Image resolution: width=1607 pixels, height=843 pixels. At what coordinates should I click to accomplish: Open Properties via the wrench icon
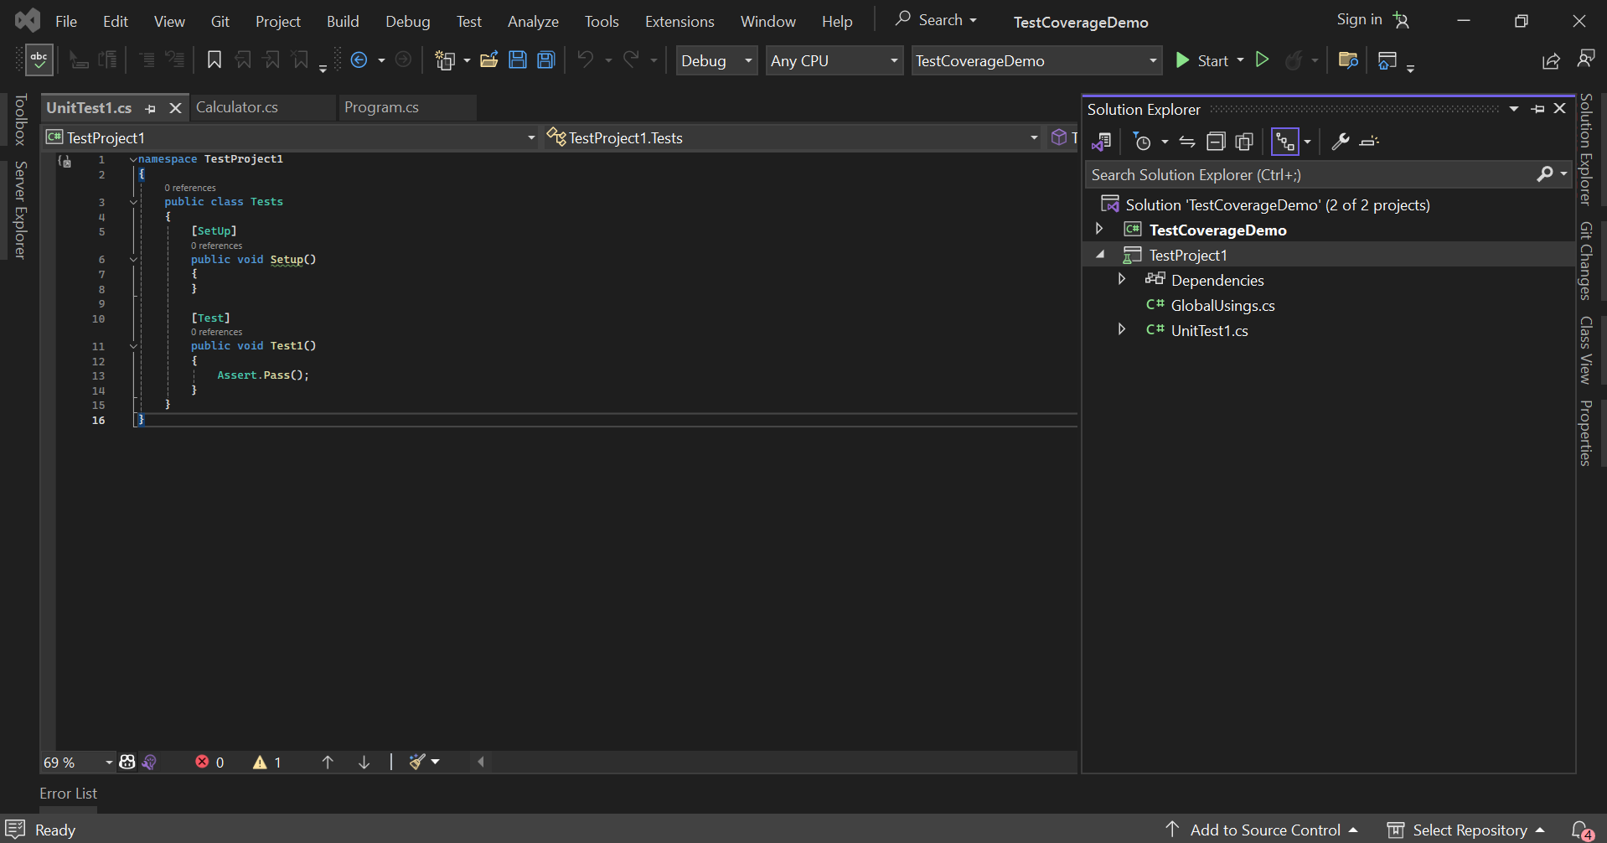tap(1341, 141)
